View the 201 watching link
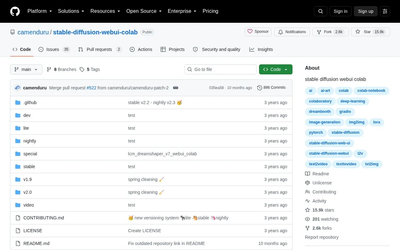 click(322, 219)
